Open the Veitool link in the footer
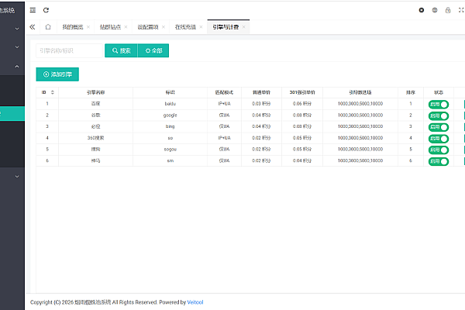The height and width of the screenshot is (310, 465). (x=195, y=302)
